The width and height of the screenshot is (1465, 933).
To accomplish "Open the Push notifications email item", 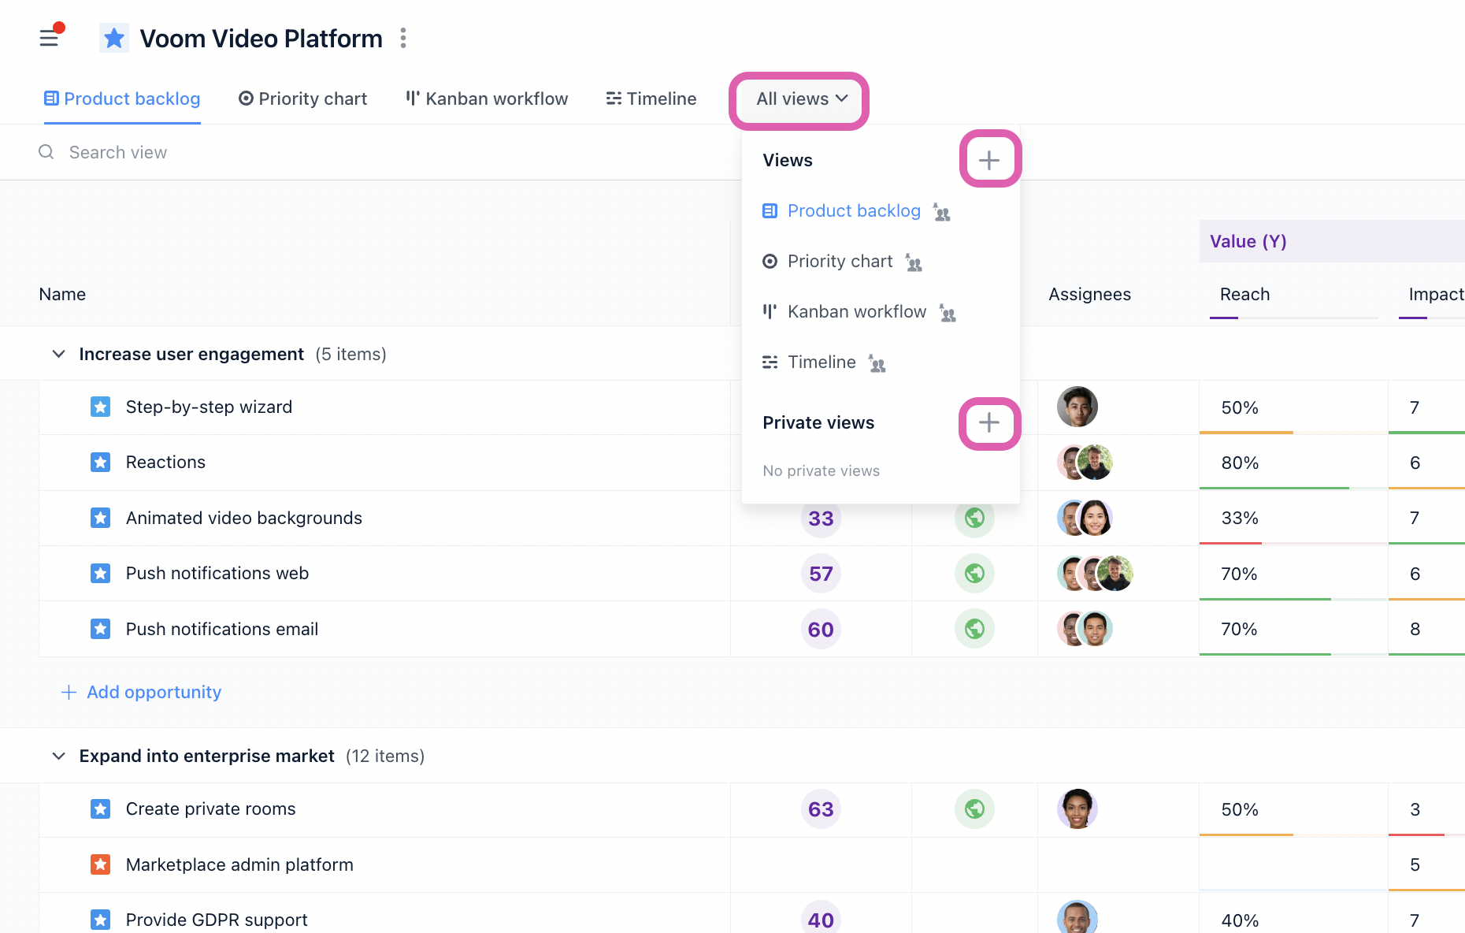I will [222, 629].
